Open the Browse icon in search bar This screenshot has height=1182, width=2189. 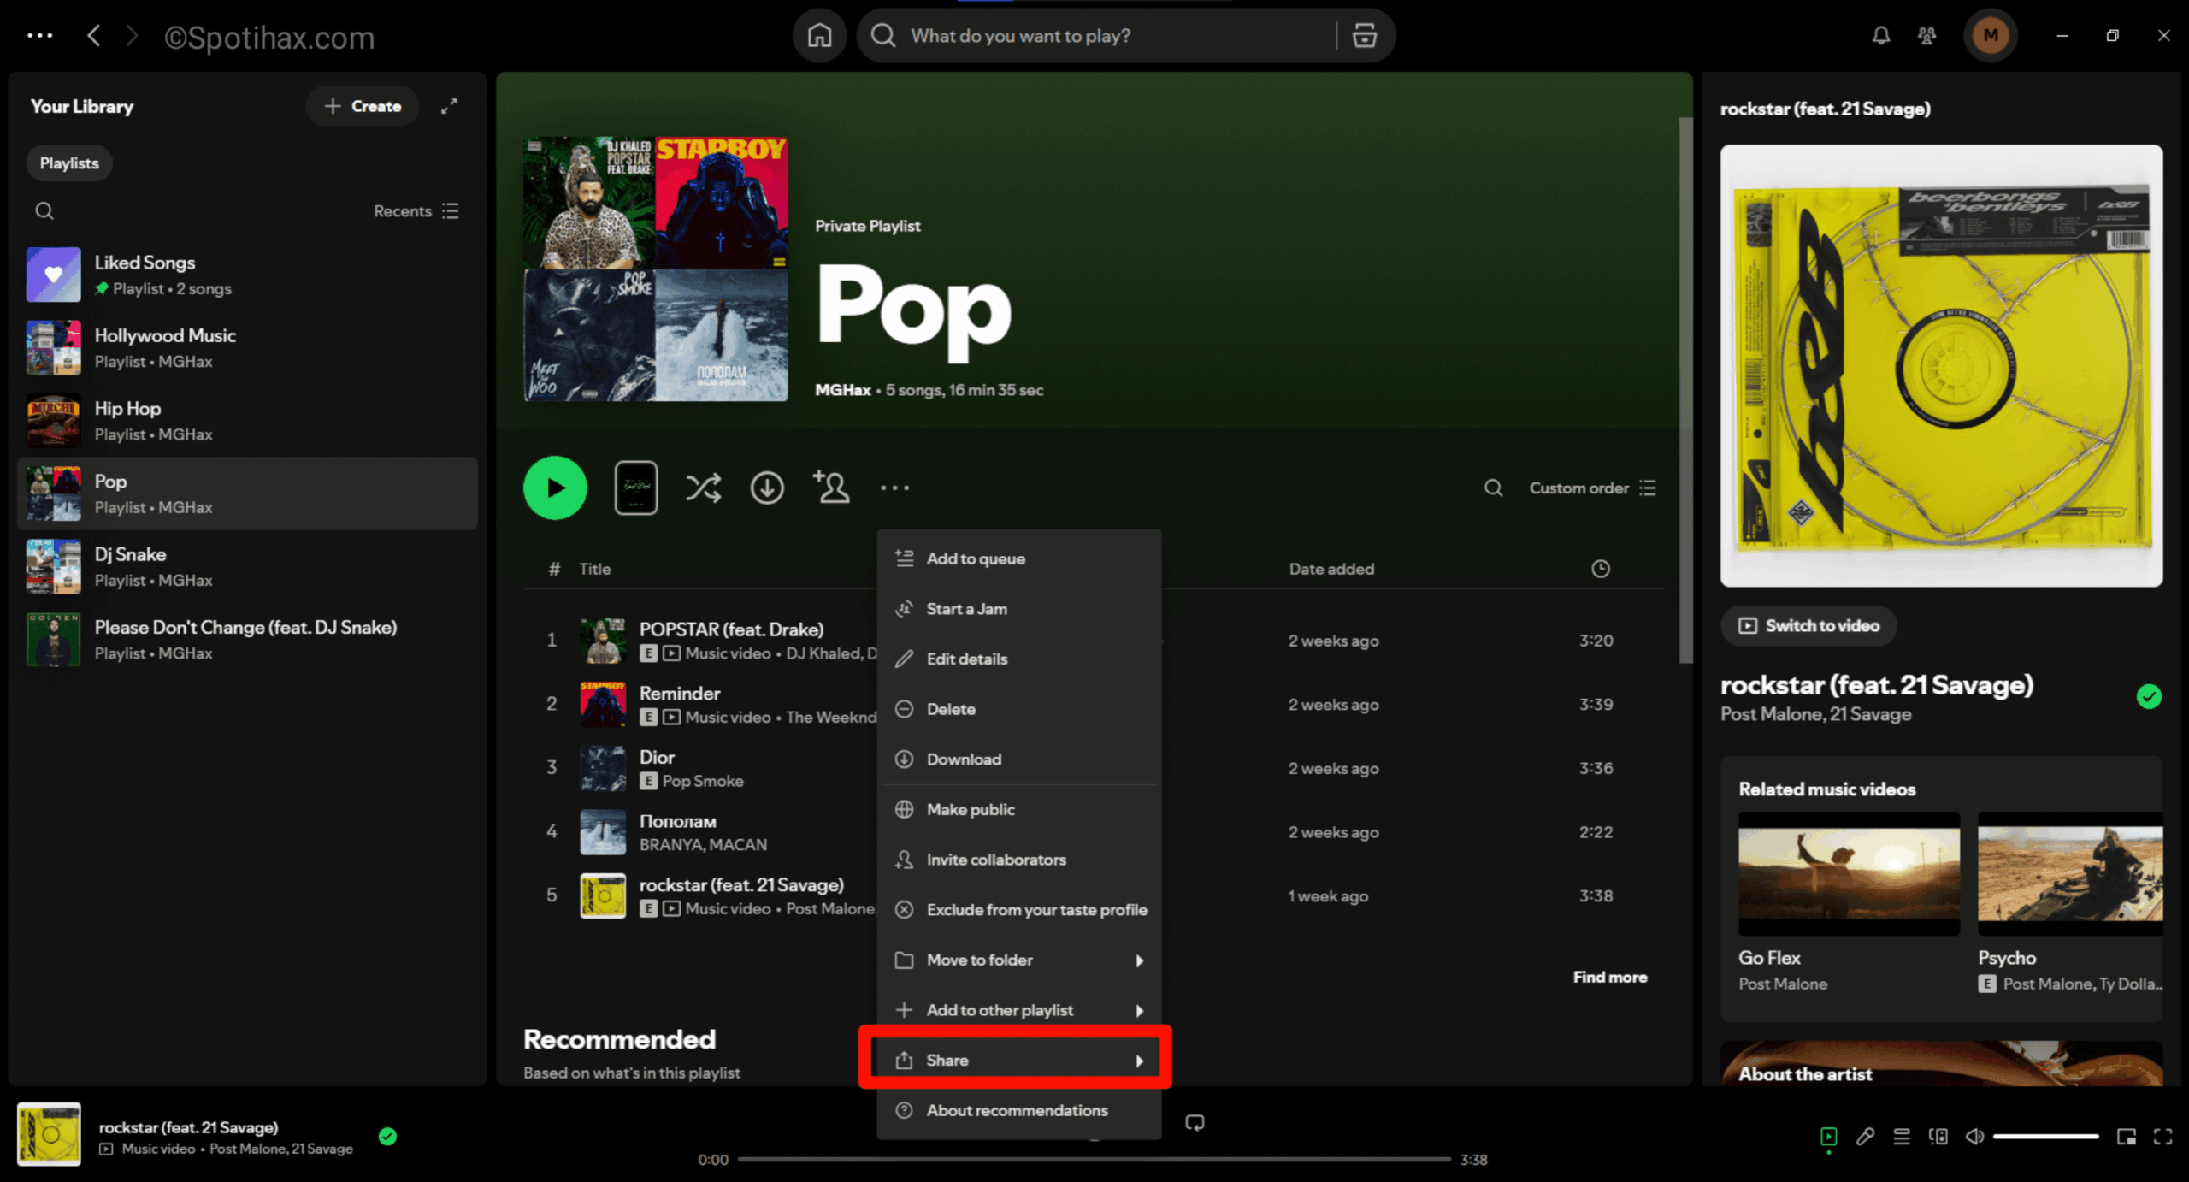pos(1364,36)
